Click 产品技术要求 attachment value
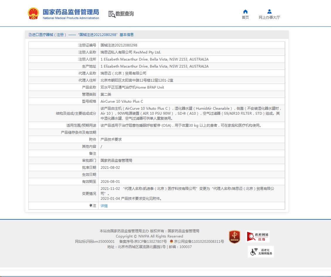This screenshot has height=277, width=331. point(111,140)
